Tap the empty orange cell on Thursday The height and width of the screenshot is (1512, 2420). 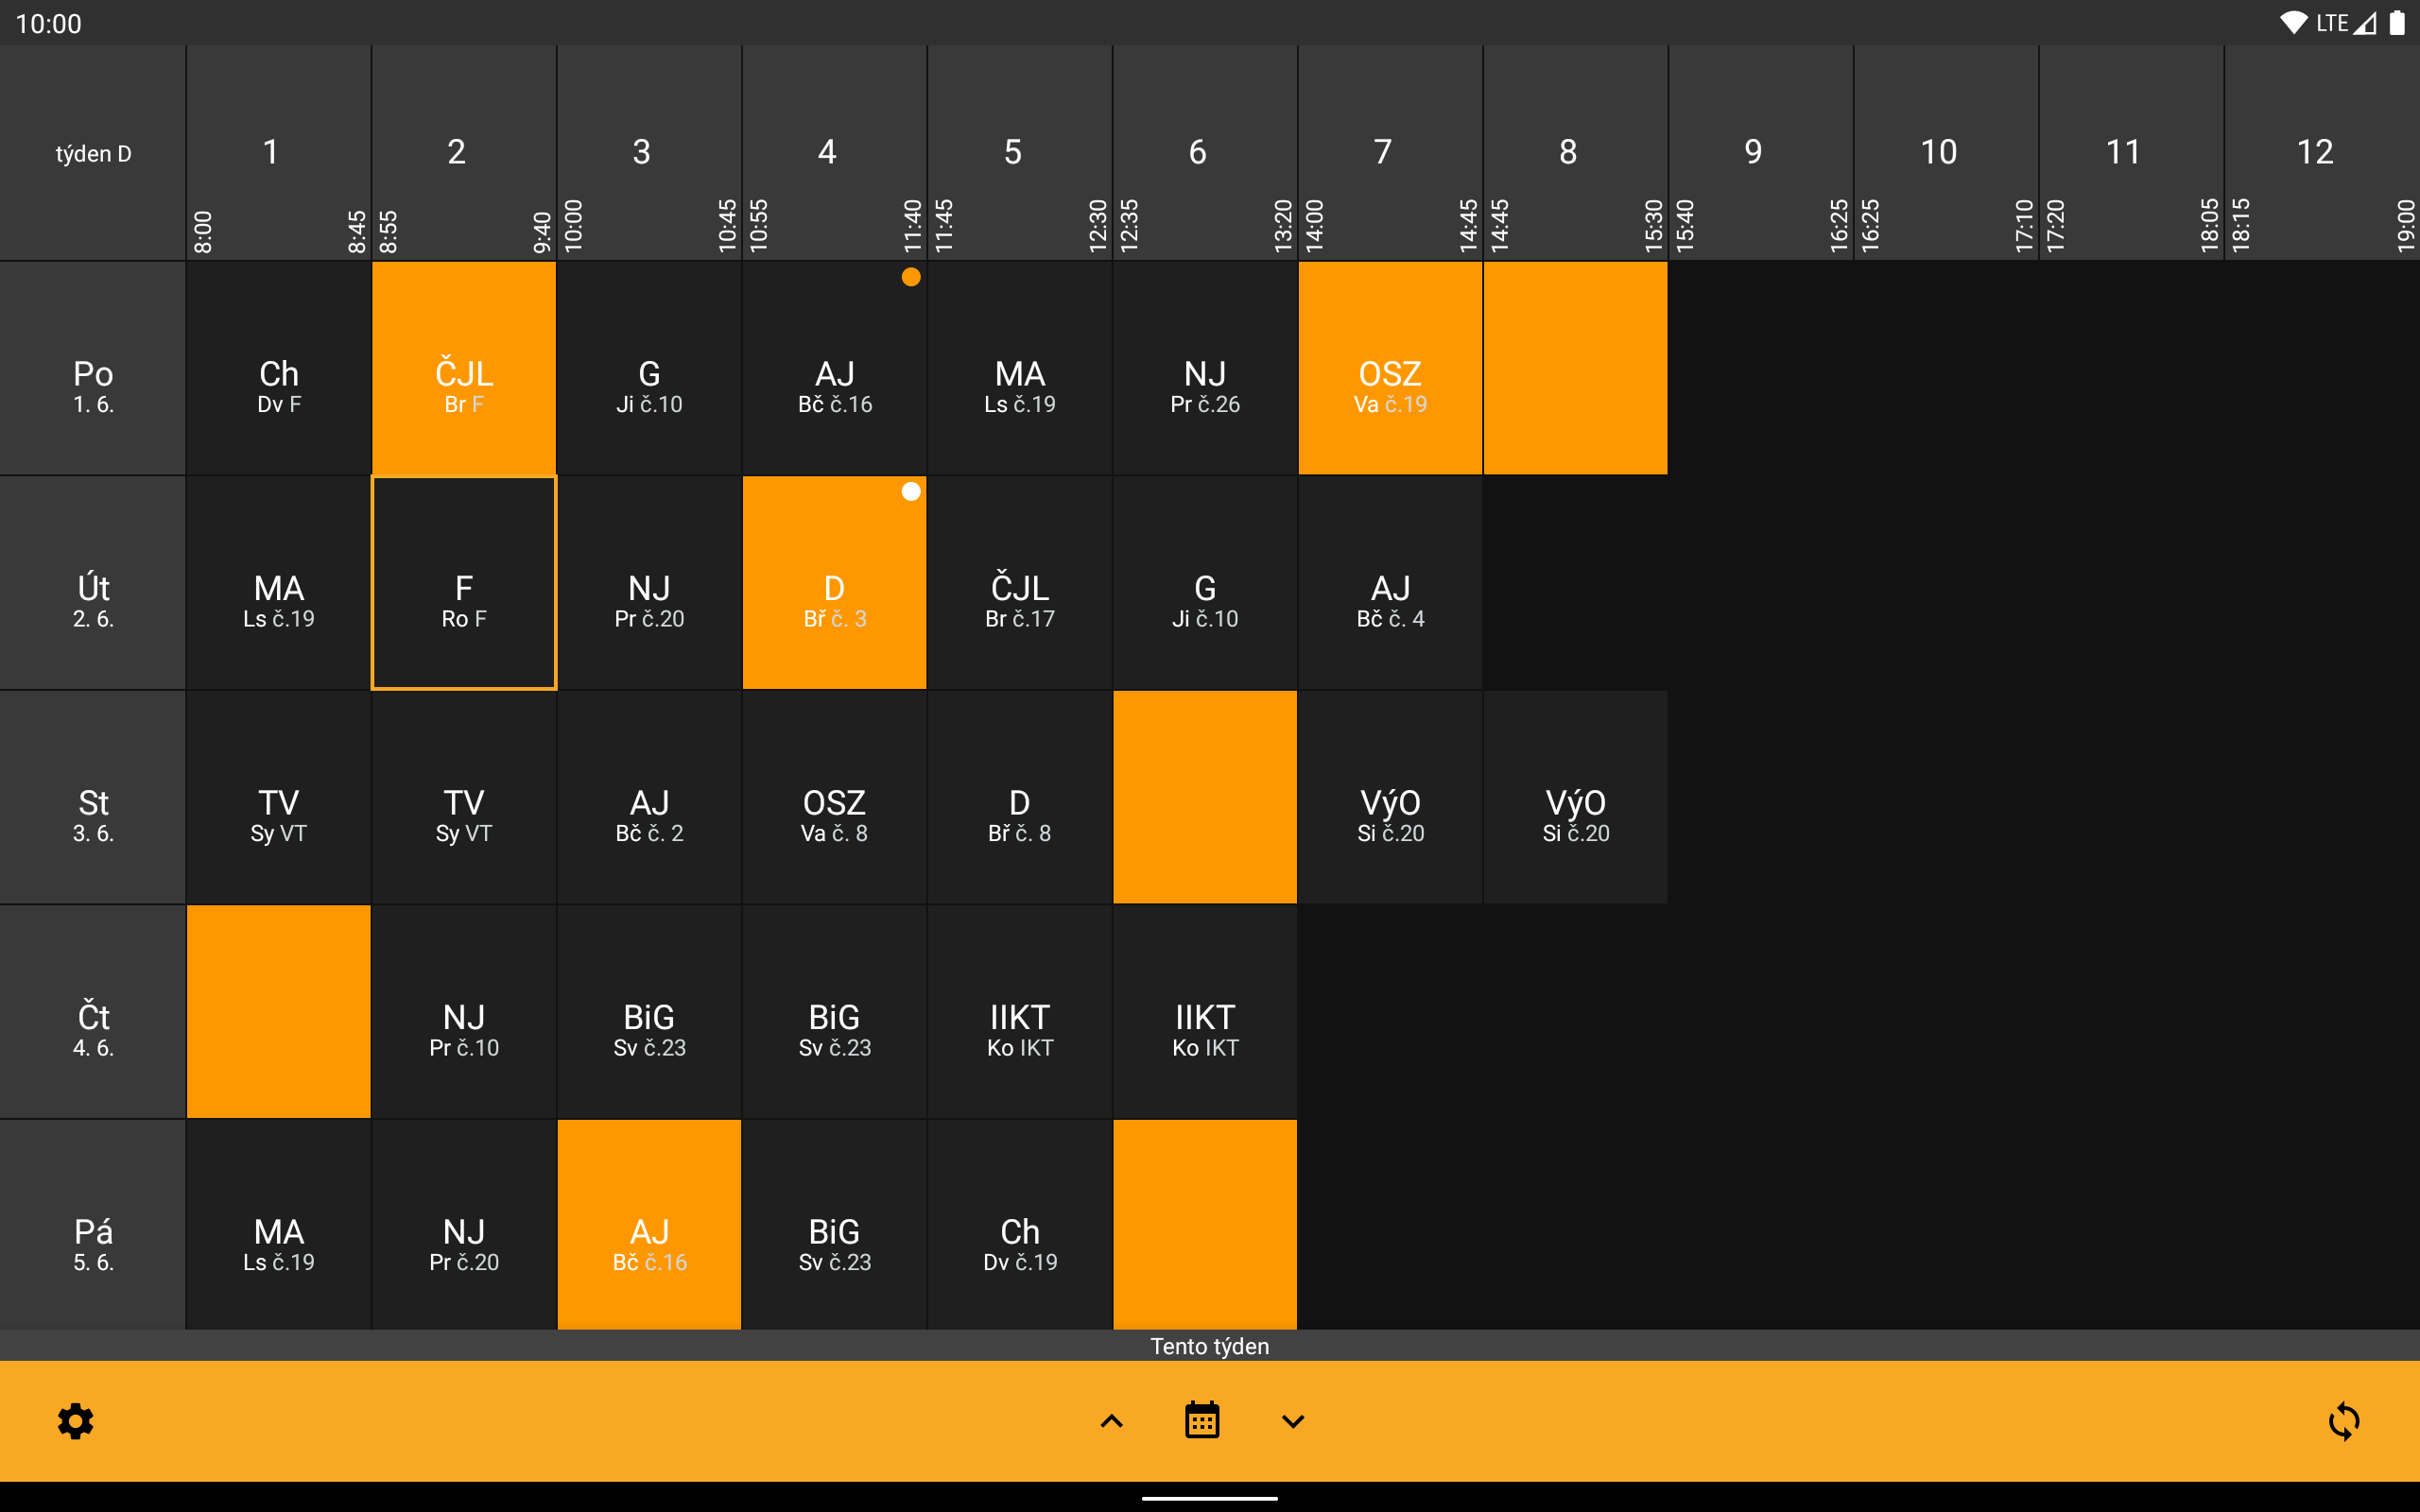[278, 1011]
